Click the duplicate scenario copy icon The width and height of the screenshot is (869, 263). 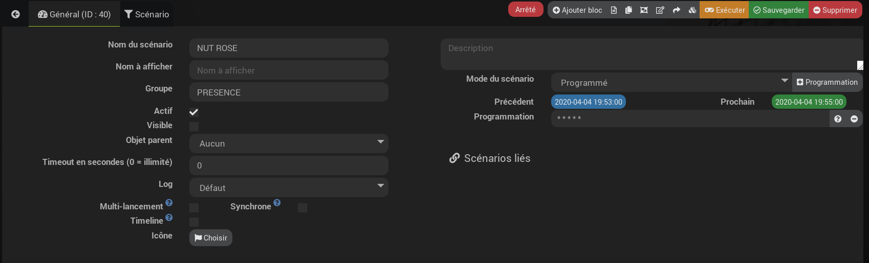pyautogui.click(x=628, y=10)
